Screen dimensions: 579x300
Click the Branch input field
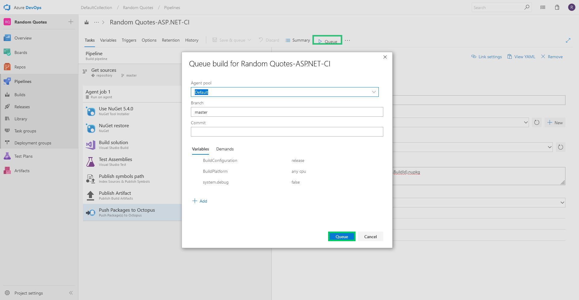click(287, 112)
